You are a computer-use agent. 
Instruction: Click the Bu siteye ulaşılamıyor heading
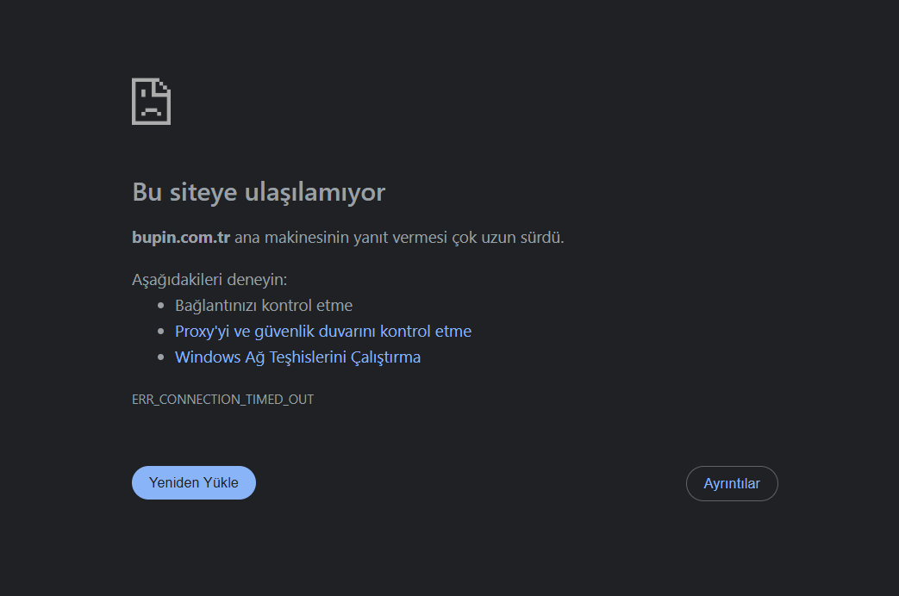(x=259, y=192)
